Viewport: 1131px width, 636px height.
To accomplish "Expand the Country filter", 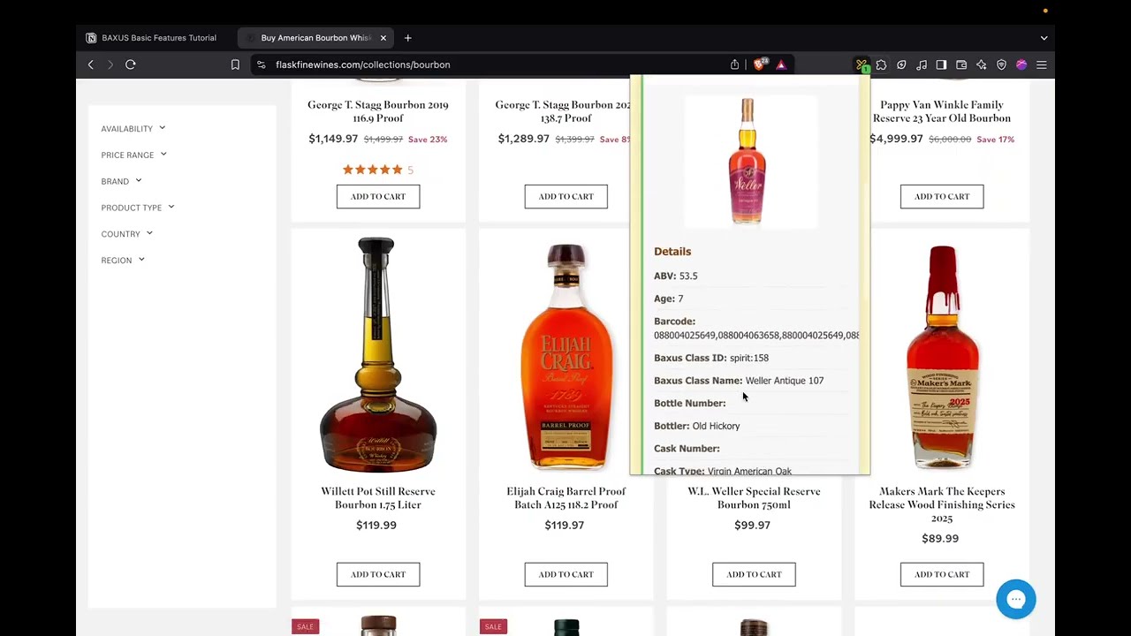I will [126, 234].
